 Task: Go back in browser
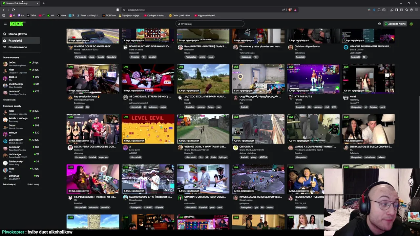tap(4, 10)
